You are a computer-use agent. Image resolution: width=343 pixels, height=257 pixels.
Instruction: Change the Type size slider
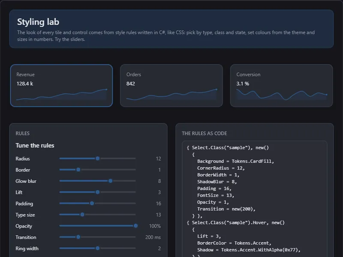coord(98,215)
